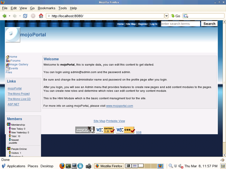The height and width of the screenshot is (169, 226).
Task: Open the Tools menu
Action: (63, 8)
